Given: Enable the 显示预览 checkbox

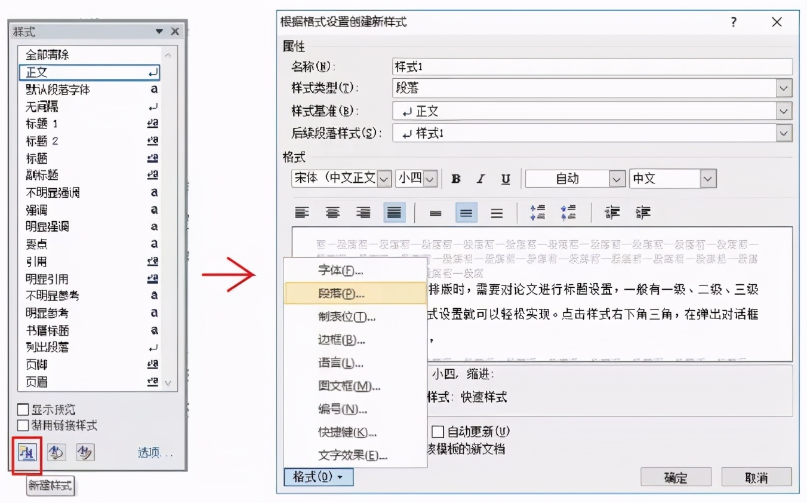Looking at the screenshot, I should pyautogui.click(x=23, y=410).
